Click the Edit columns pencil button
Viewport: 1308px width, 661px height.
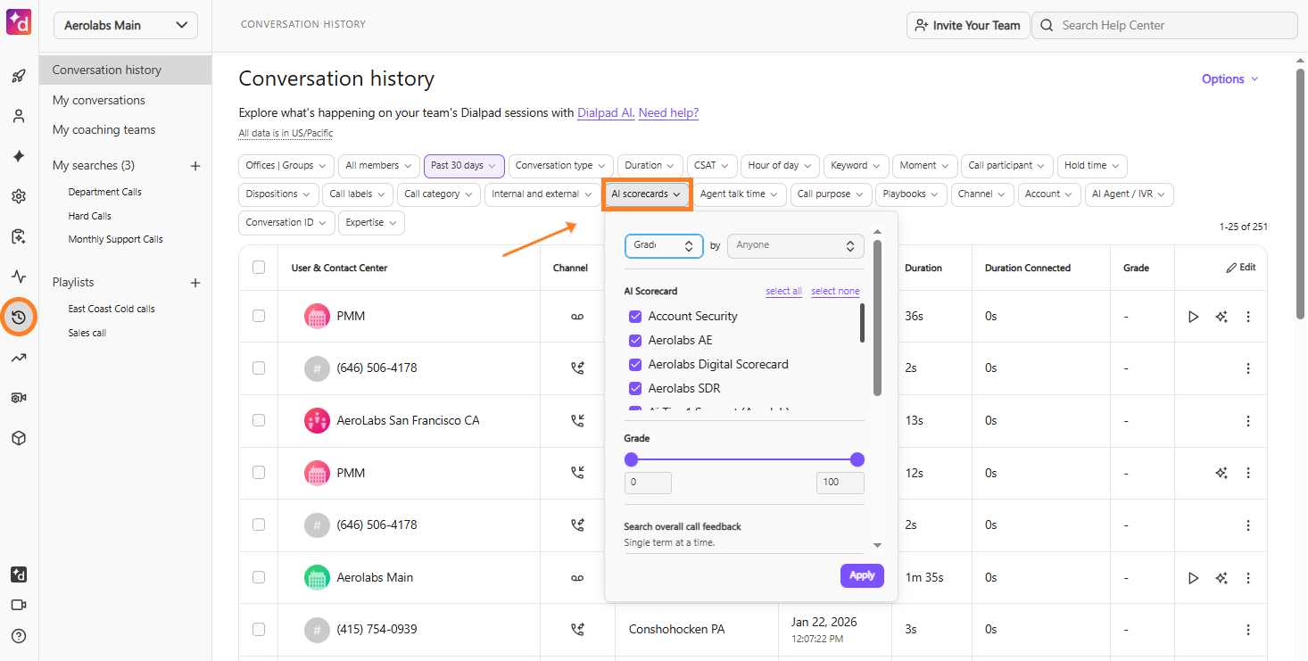1241,268
